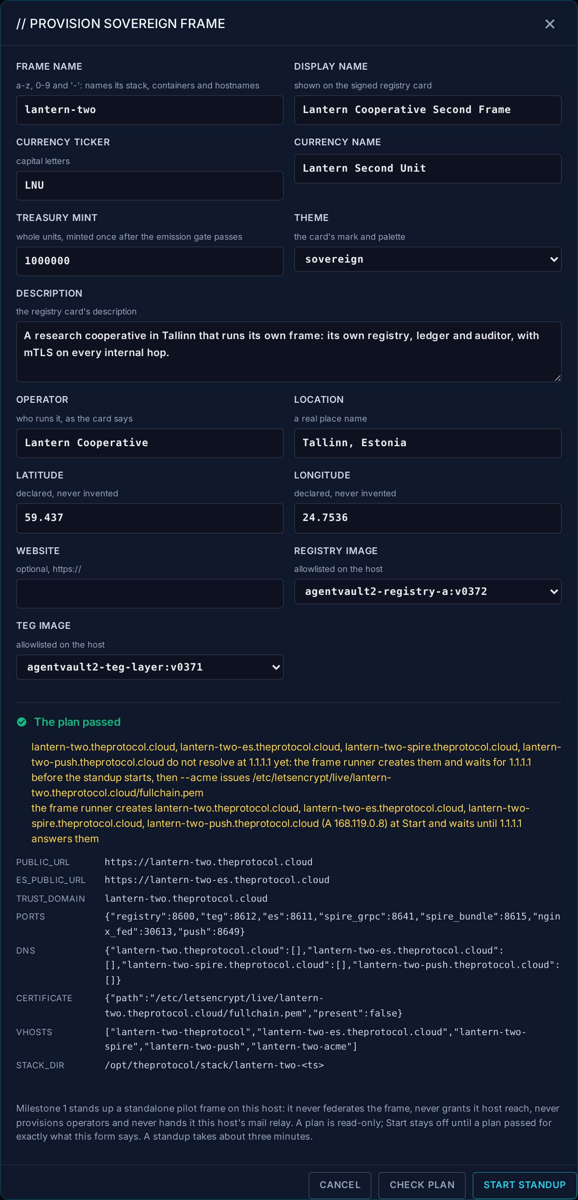Click the Treasury Mint amount field
The width and height of the screenshot is (578, 1200).
(x=150, y=261)
